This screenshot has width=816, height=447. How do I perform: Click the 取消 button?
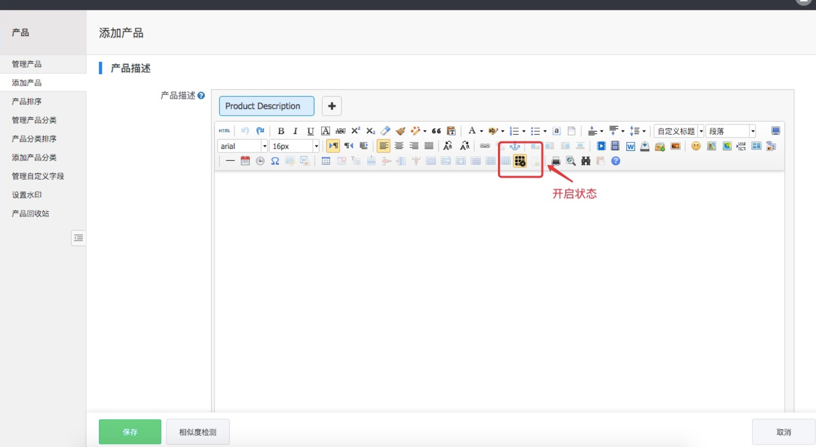(x=783, y=432)
